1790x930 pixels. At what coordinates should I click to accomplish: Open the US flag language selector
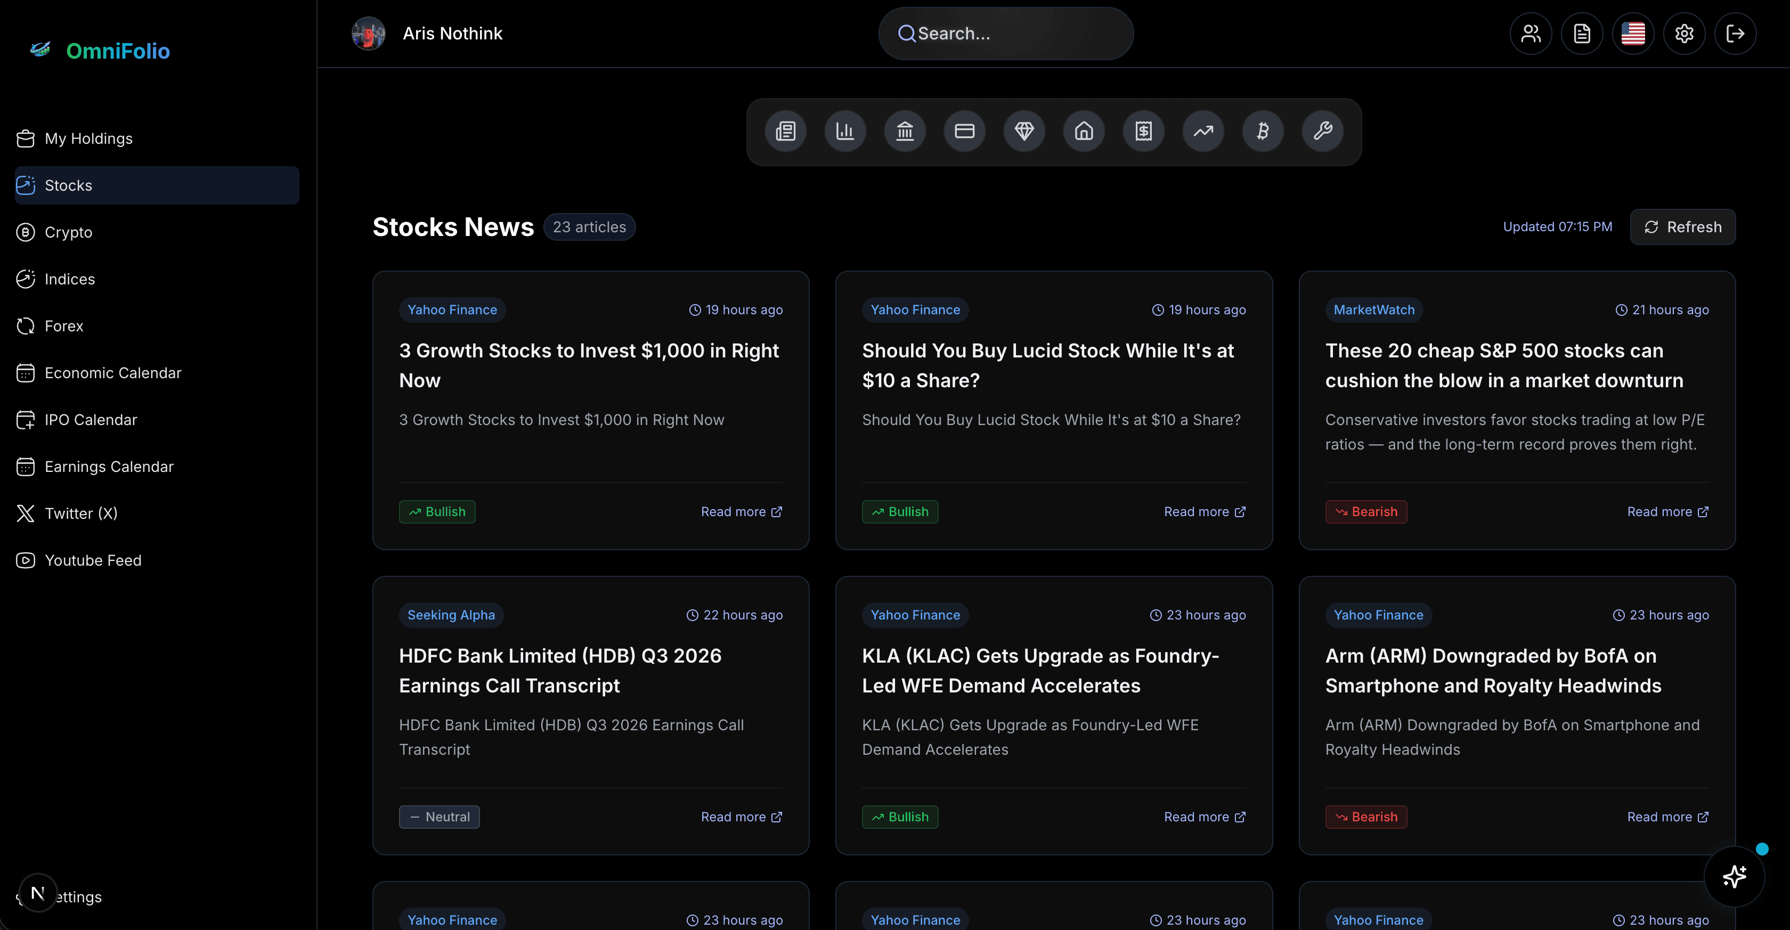pos(1633,32)
